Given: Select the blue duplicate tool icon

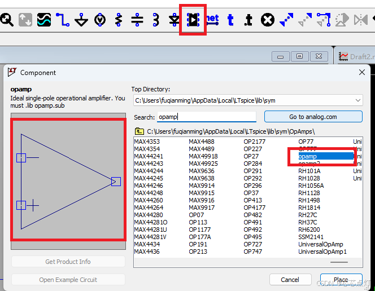Looking at the screenshot, I should click(x=286, y=20).
